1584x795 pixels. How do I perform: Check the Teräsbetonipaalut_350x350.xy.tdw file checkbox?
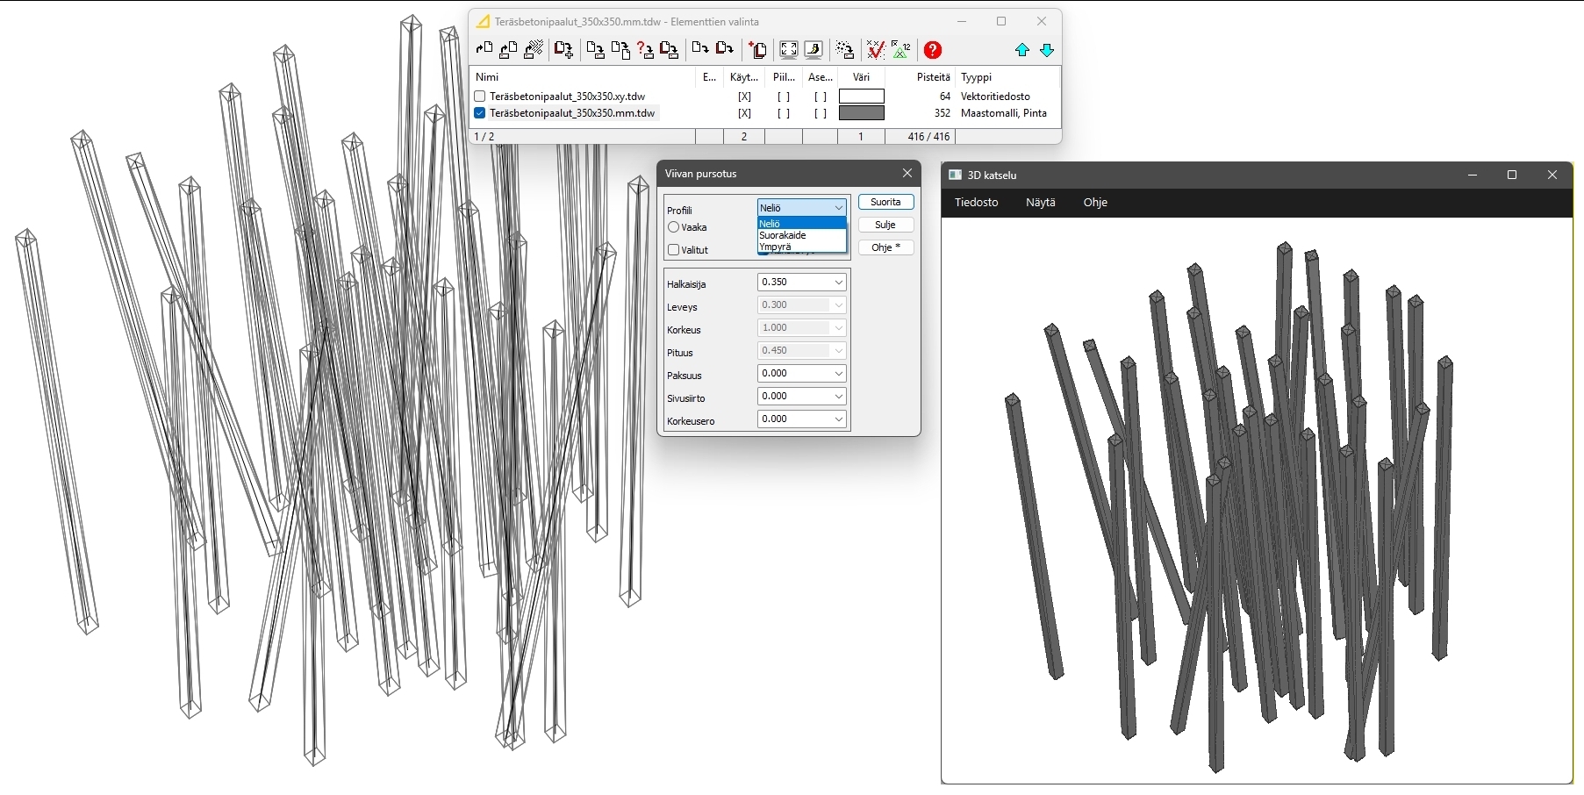point(480,97)
